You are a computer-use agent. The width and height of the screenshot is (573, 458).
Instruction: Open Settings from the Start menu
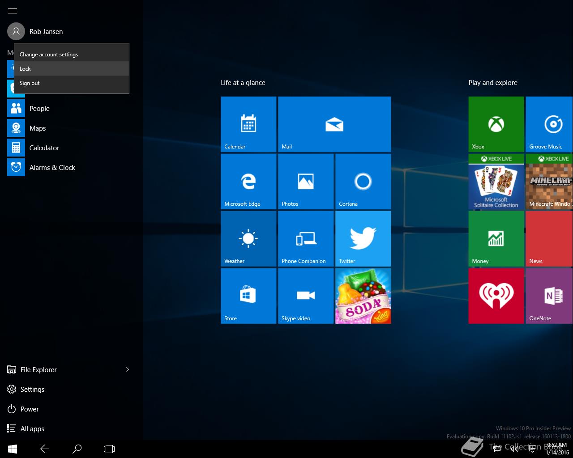[32, 389]
